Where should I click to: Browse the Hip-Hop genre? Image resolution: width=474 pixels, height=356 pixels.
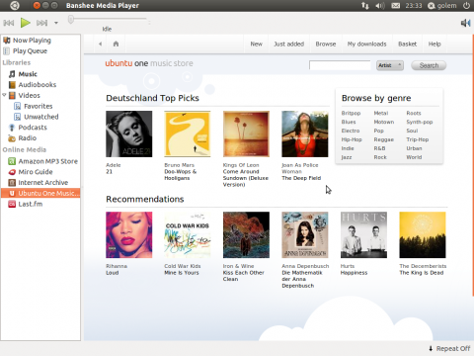pos(352,139)
